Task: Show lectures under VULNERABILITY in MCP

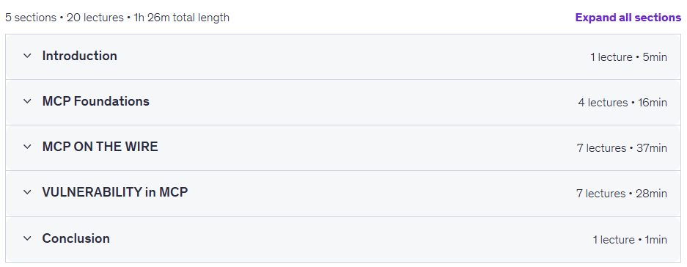Action: click(115, 192)
